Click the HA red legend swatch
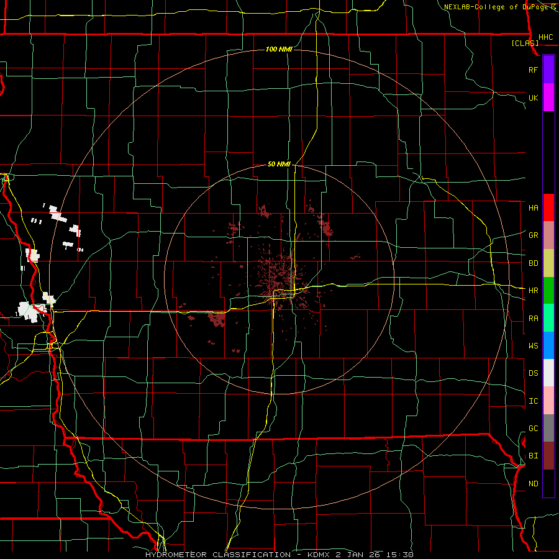Image resolution: width=559 pixels, height=559 pixels. coord(548,207)
